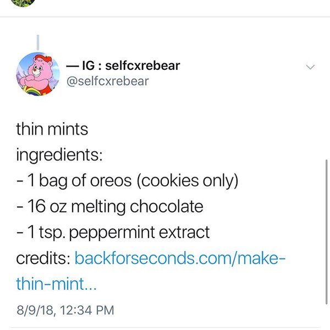330x330 pixels.
Task: Click the divider line above the tweet
Action: (165, 16)
